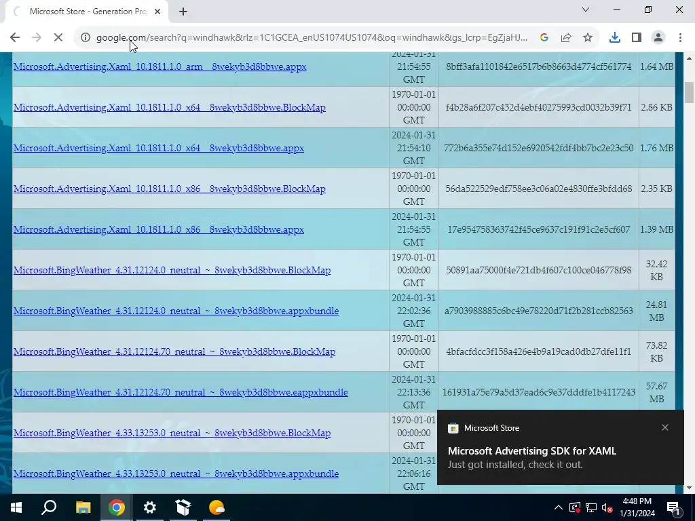Close the Microsoft Store tab
The height and width of the screenshot is (521, 695).
coord(157,12)
